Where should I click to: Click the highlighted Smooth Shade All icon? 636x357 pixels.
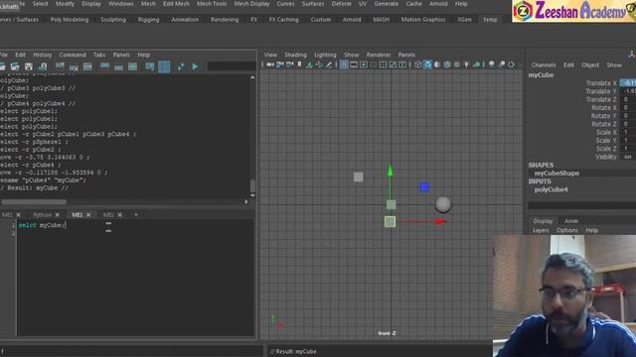[x=427, y=64]
